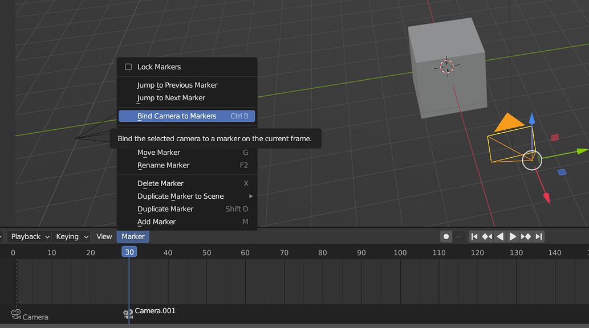589x328 pixels.
Task: Click frame 100 on the timeline ruler
Action: point(400,253)
